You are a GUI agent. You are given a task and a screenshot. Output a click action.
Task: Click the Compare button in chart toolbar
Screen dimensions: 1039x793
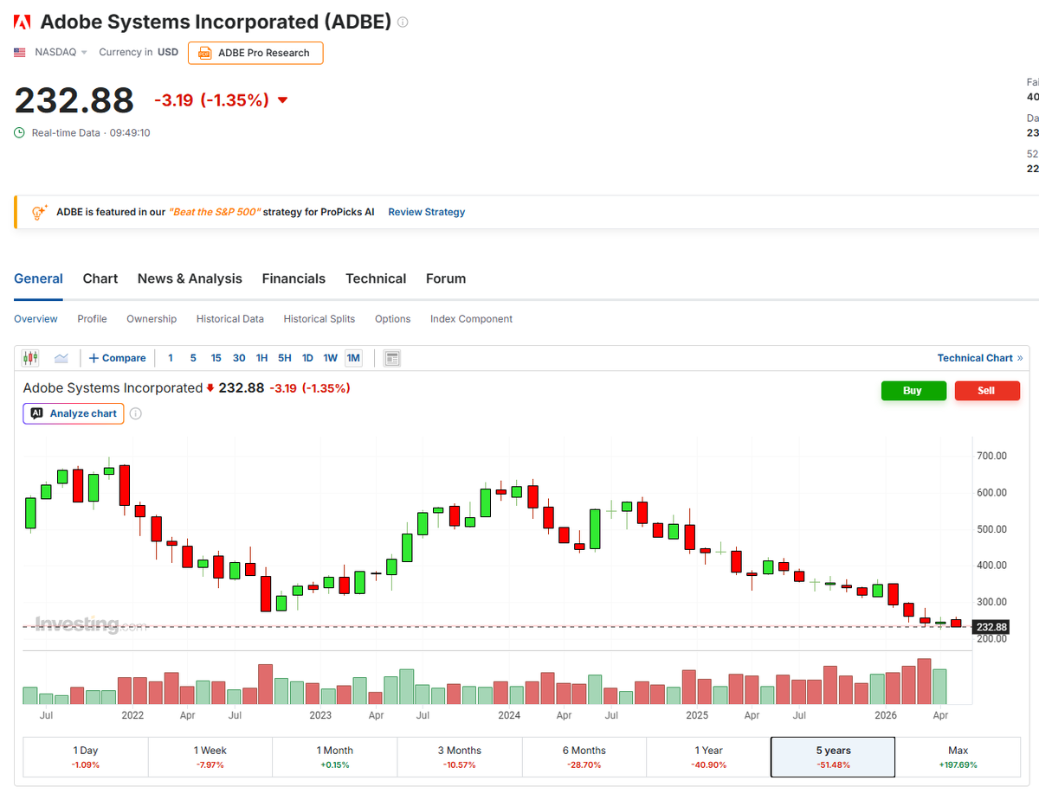pyautogui.click(x=118, y=358)
